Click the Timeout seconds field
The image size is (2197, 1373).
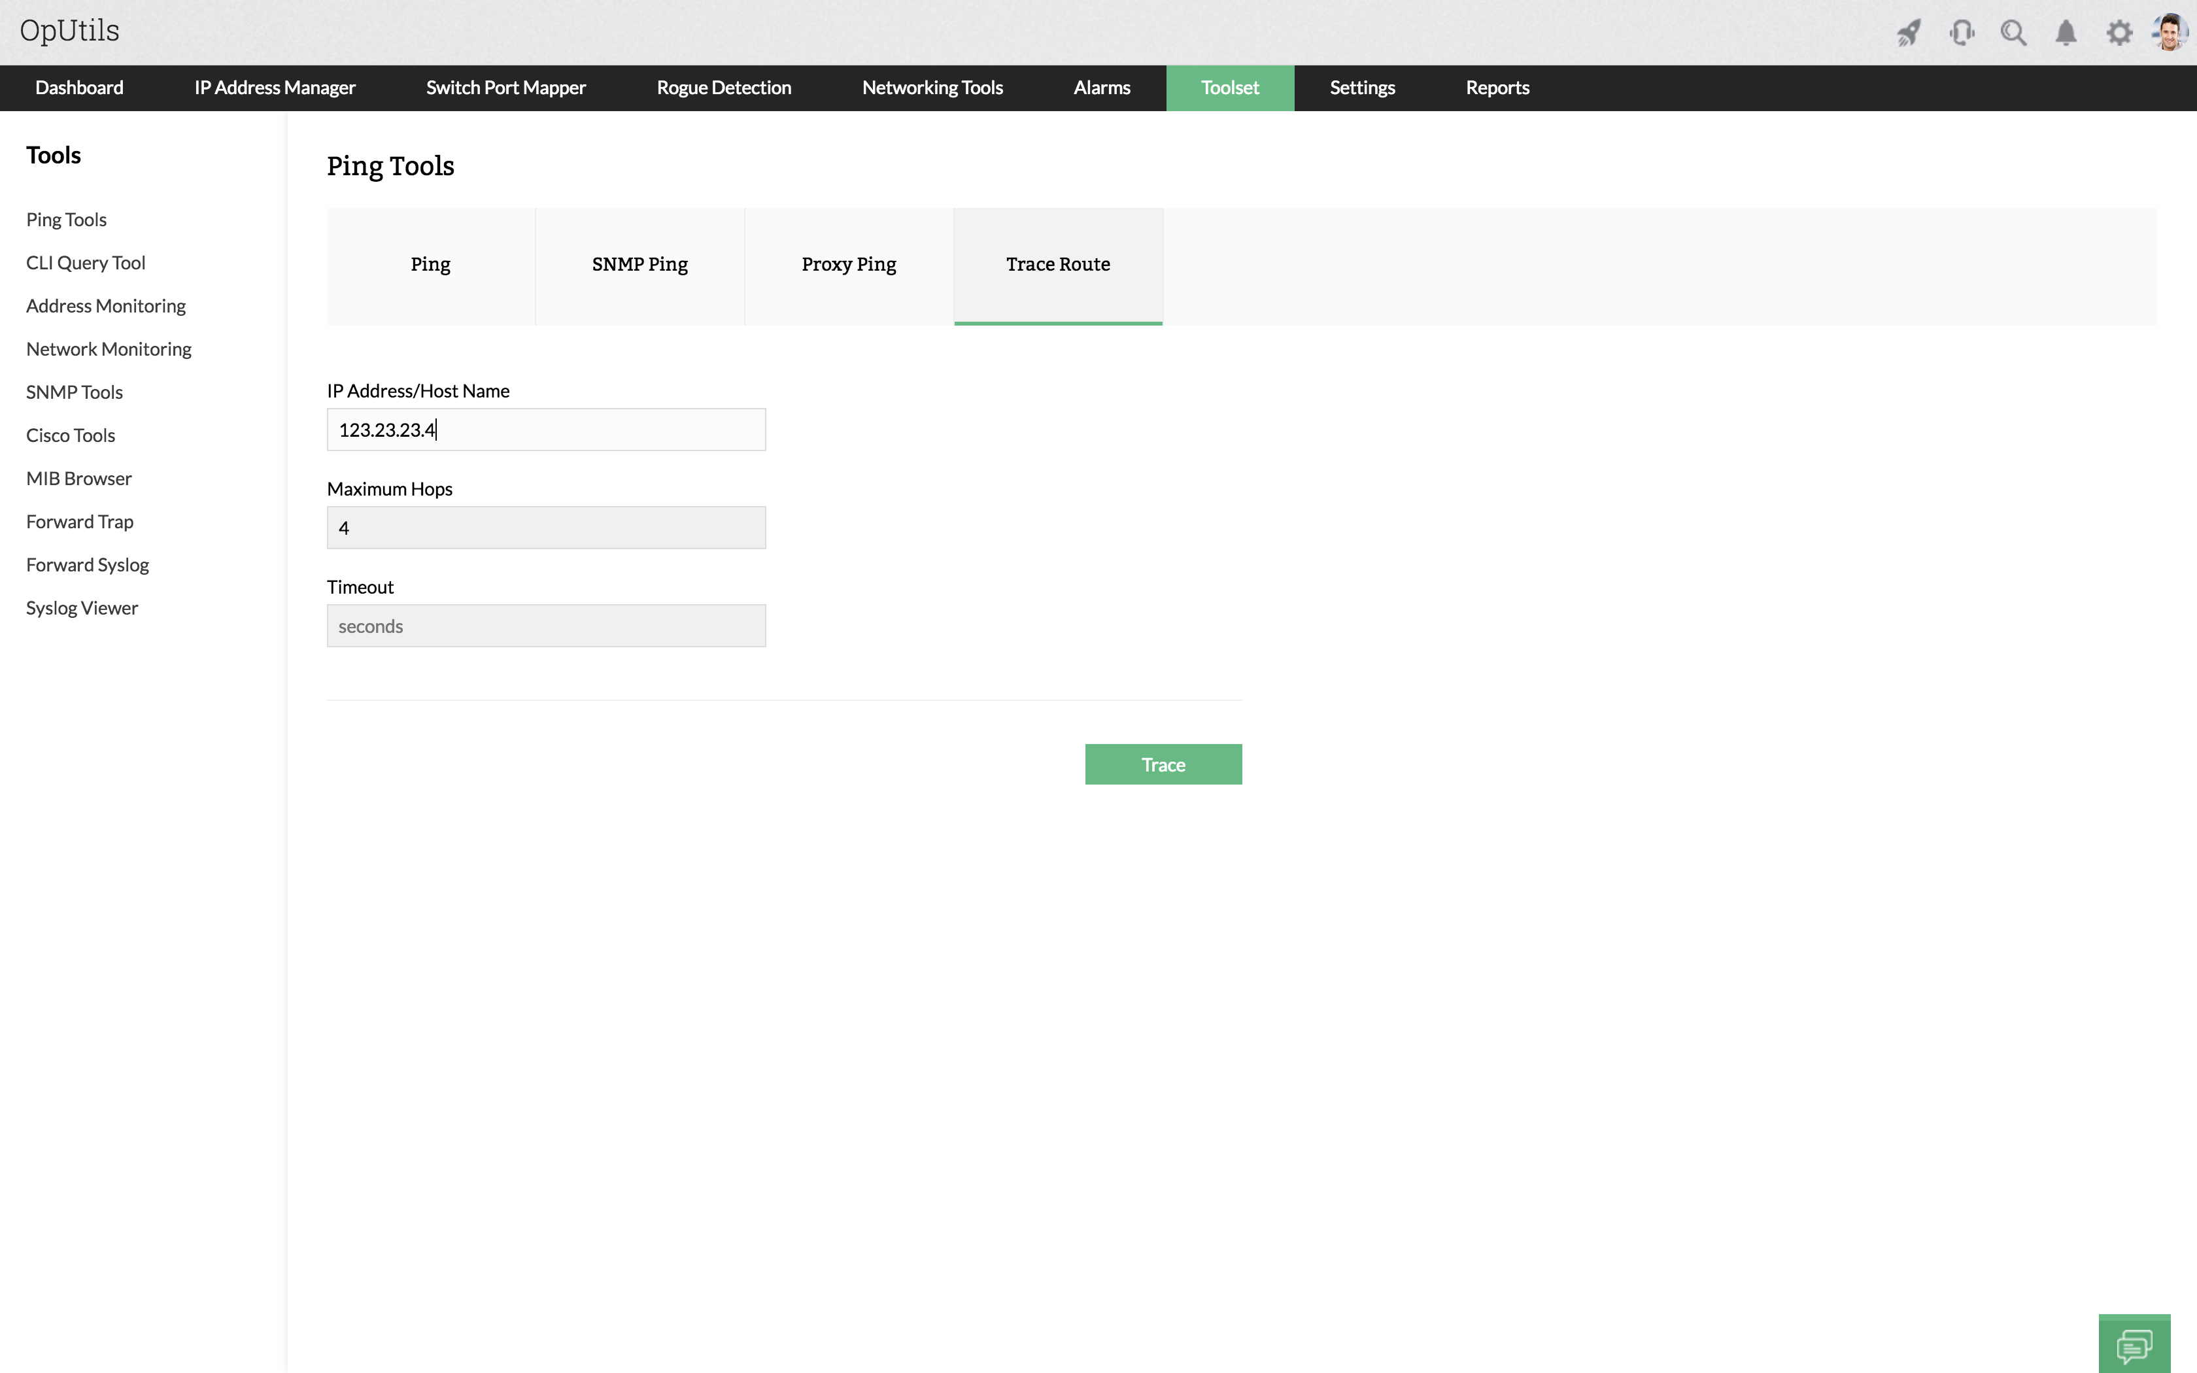(545, 626)
